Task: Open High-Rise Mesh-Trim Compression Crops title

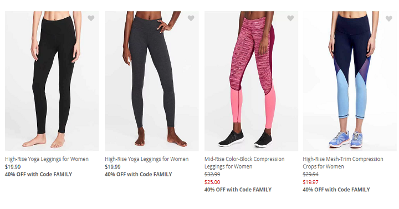Action: coord(343,162)
